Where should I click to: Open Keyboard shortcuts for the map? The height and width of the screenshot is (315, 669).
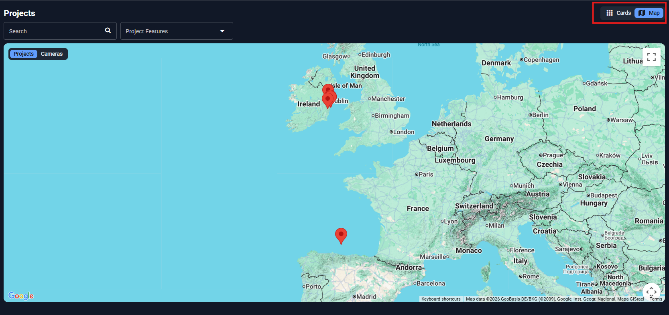point(441,299)
